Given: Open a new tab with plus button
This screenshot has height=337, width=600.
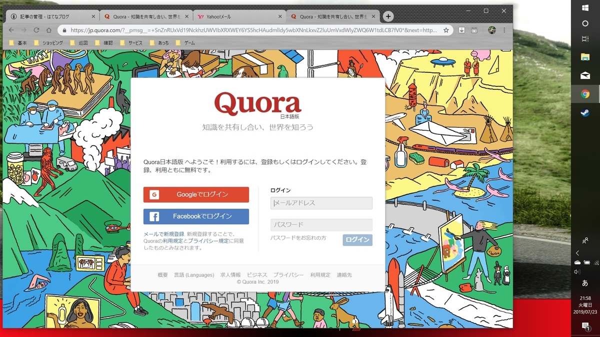Looking at the screenshot, I should (x=388, y=16).
